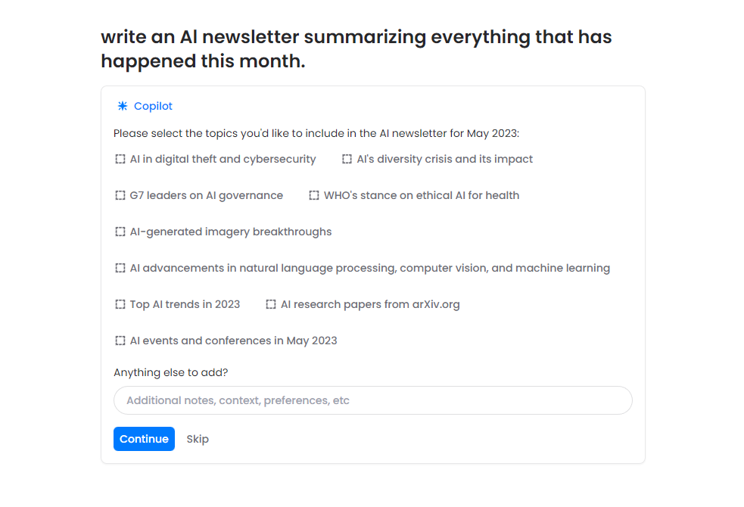744x507 pixels.
Task: Enable WHO's stance on ethical AI topic
Action: [314, 196]
